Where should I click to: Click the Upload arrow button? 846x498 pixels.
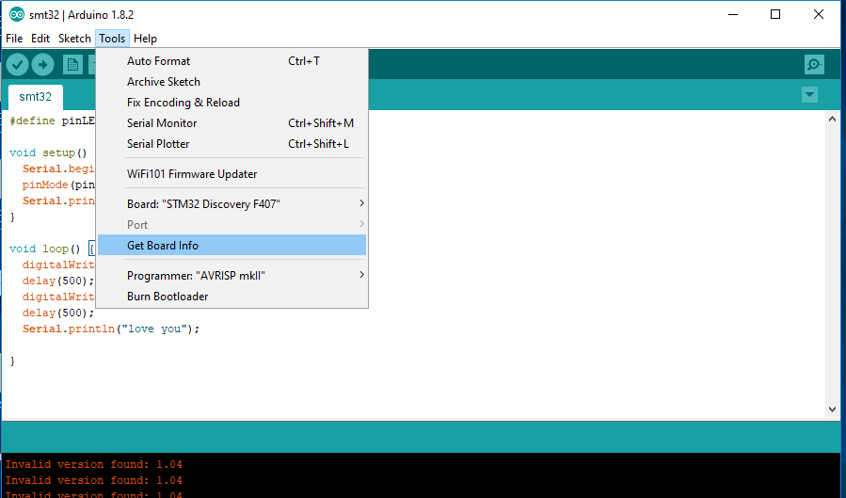tap(42, 65)
